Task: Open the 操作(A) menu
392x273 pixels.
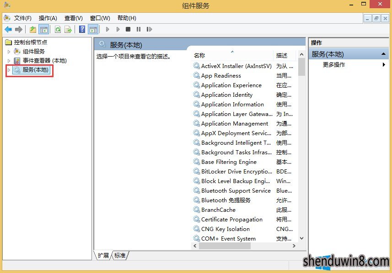Action: (x=48, y=18)
